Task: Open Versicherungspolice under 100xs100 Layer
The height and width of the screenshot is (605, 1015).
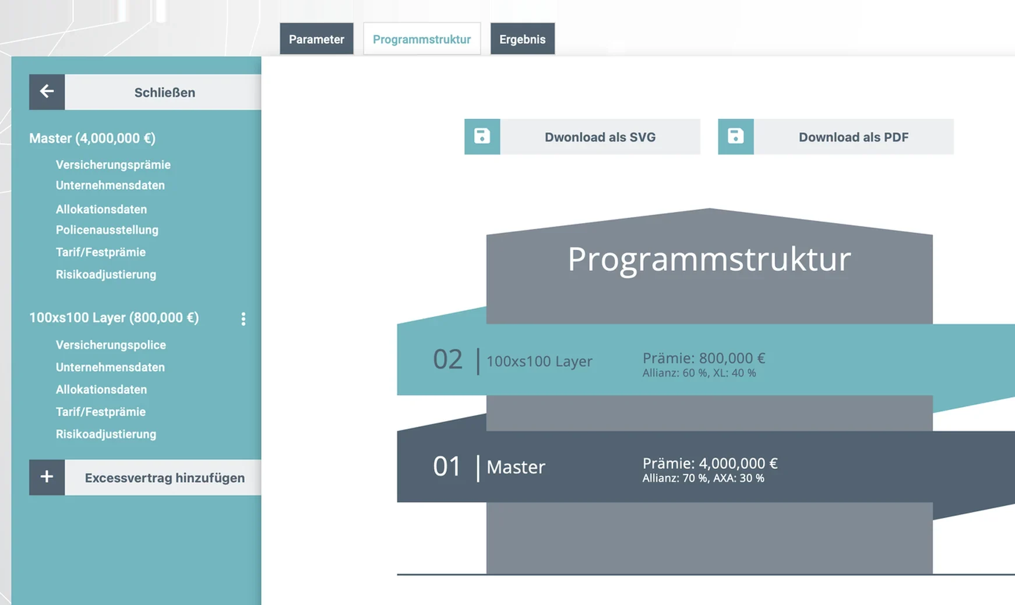Action: pyautogui.click(x=111, y=345)
